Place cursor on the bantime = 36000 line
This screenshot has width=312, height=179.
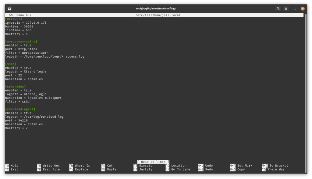[19, 26]
